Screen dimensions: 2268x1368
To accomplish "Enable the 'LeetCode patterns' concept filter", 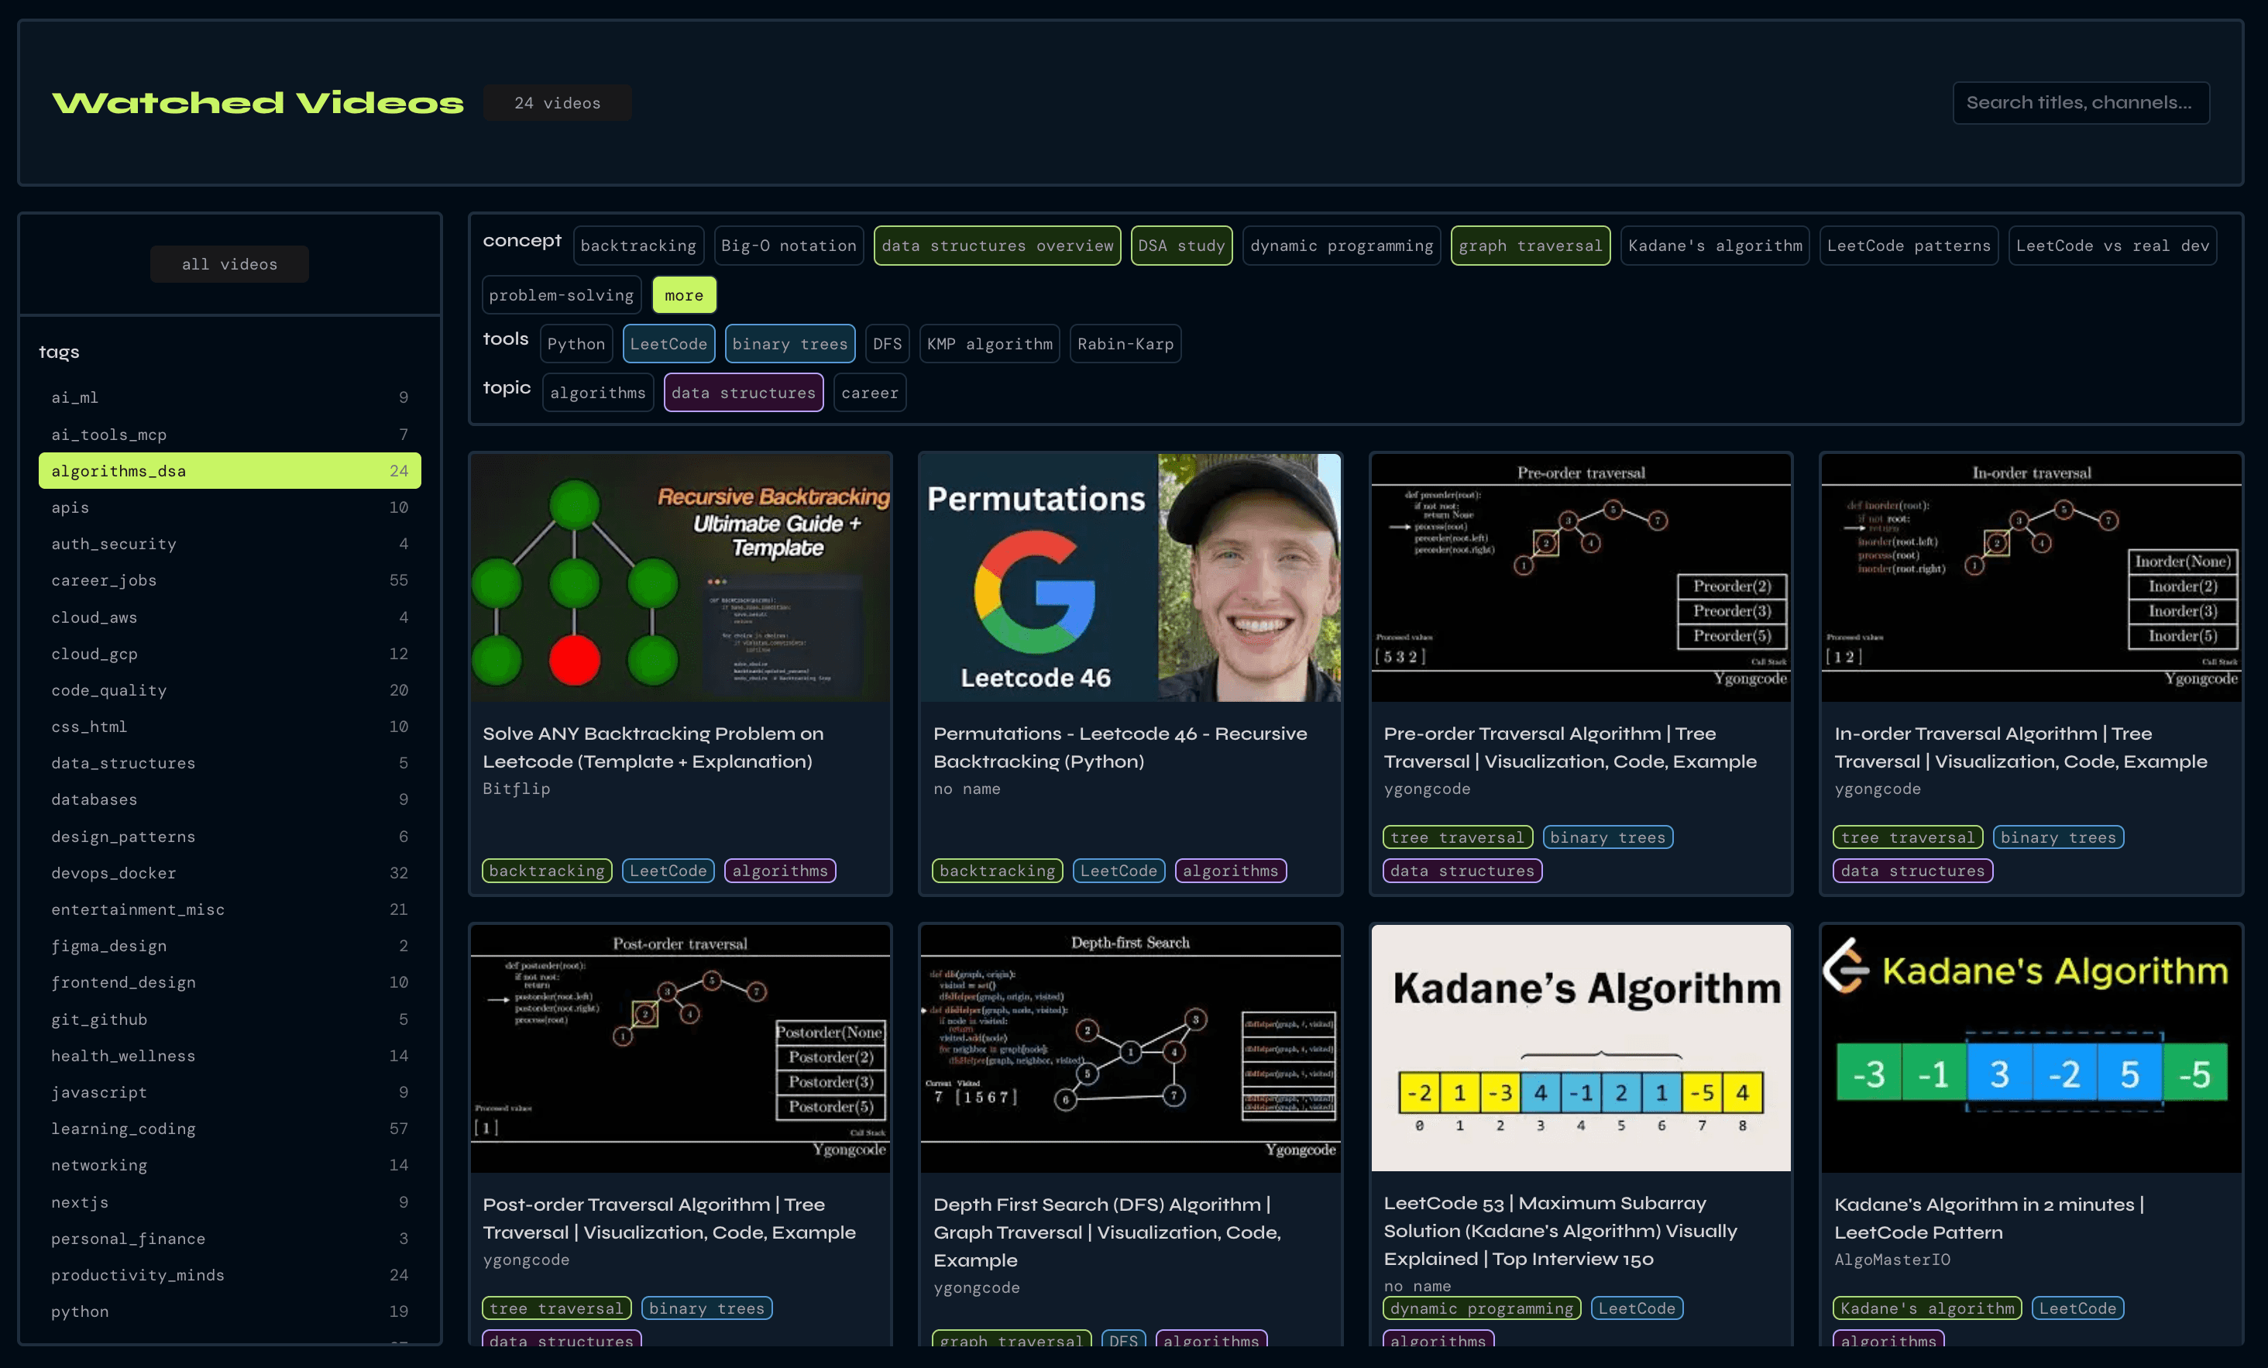I will 1908,246.
